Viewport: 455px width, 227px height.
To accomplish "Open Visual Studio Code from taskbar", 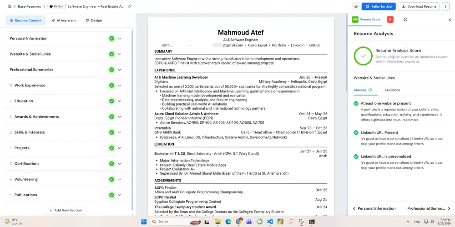I will [x=270, y=222].
